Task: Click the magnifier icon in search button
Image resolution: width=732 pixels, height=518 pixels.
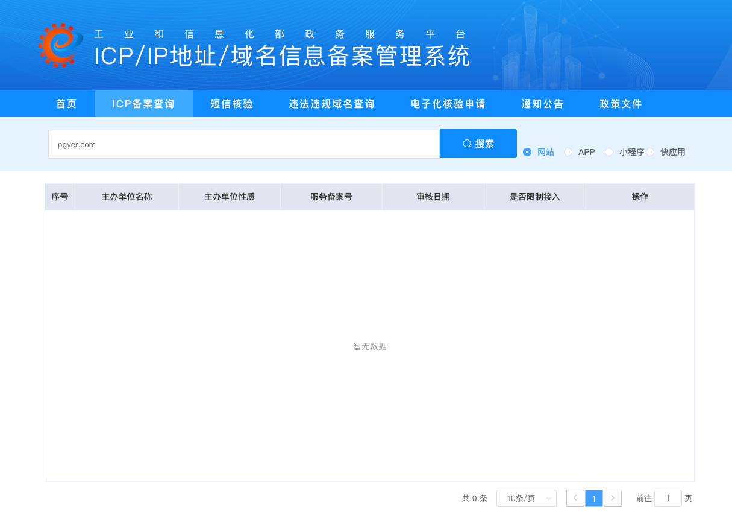Action: point(467,144)
